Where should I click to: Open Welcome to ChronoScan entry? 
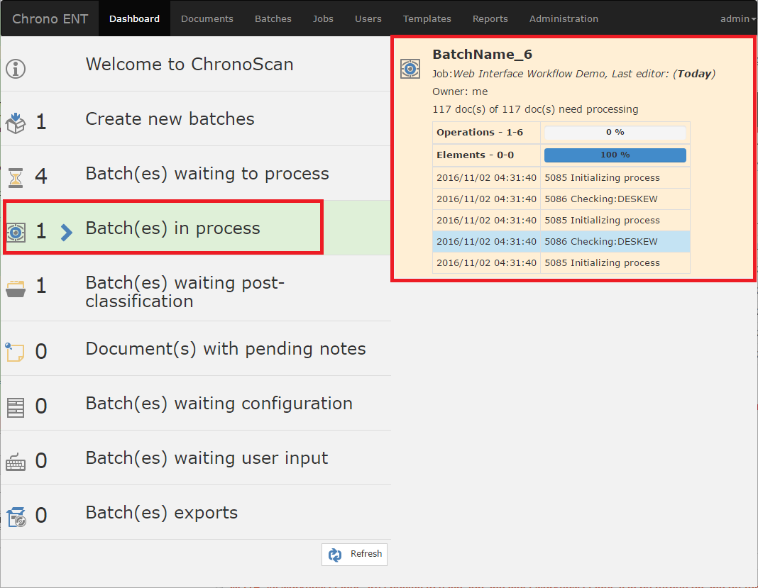(196, 64)
